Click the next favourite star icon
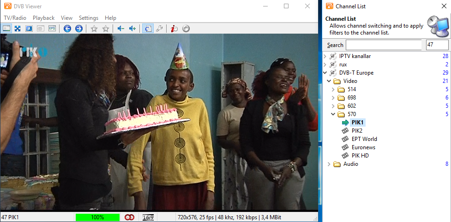 tap(106, 29)
